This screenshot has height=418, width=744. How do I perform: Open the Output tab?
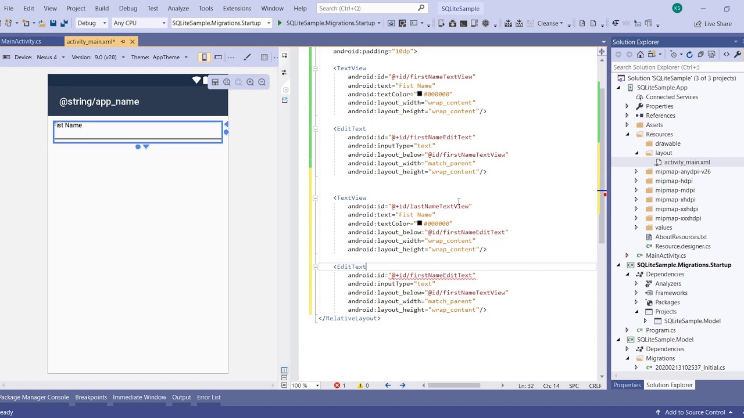click(181, 397)
